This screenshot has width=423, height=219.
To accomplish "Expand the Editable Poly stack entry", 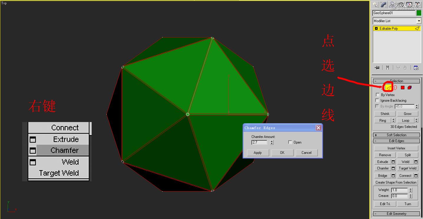I will coord(376,28).
